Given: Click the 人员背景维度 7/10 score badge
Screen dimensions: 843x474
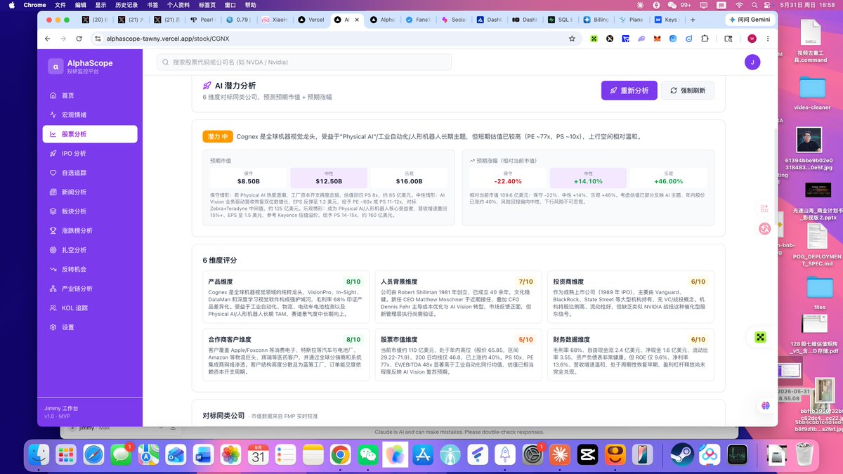Looking at the screenshot, I should click(x=525, y=282).
